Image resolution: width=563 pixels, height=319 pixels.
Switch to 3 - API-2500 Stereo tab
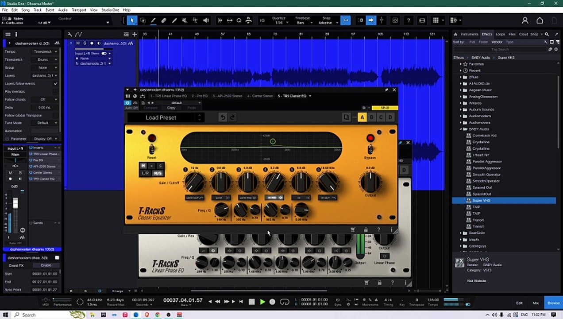[227, 96]
